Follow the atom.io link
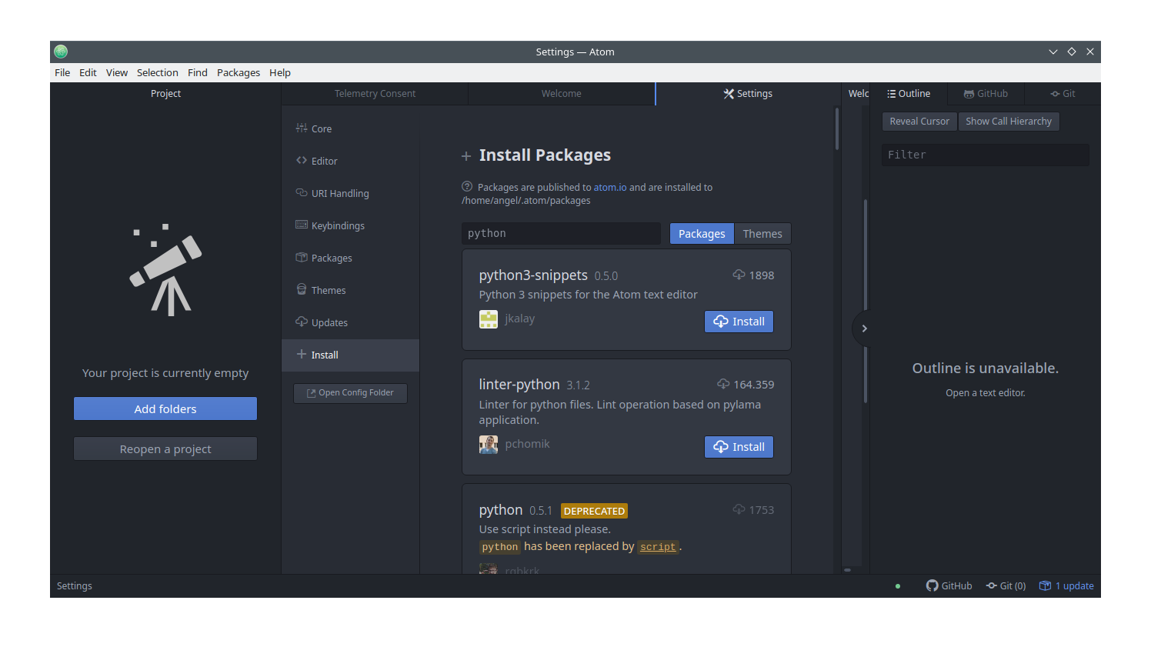Viewport: 1151px width, 657px height. tap(610, 188)
